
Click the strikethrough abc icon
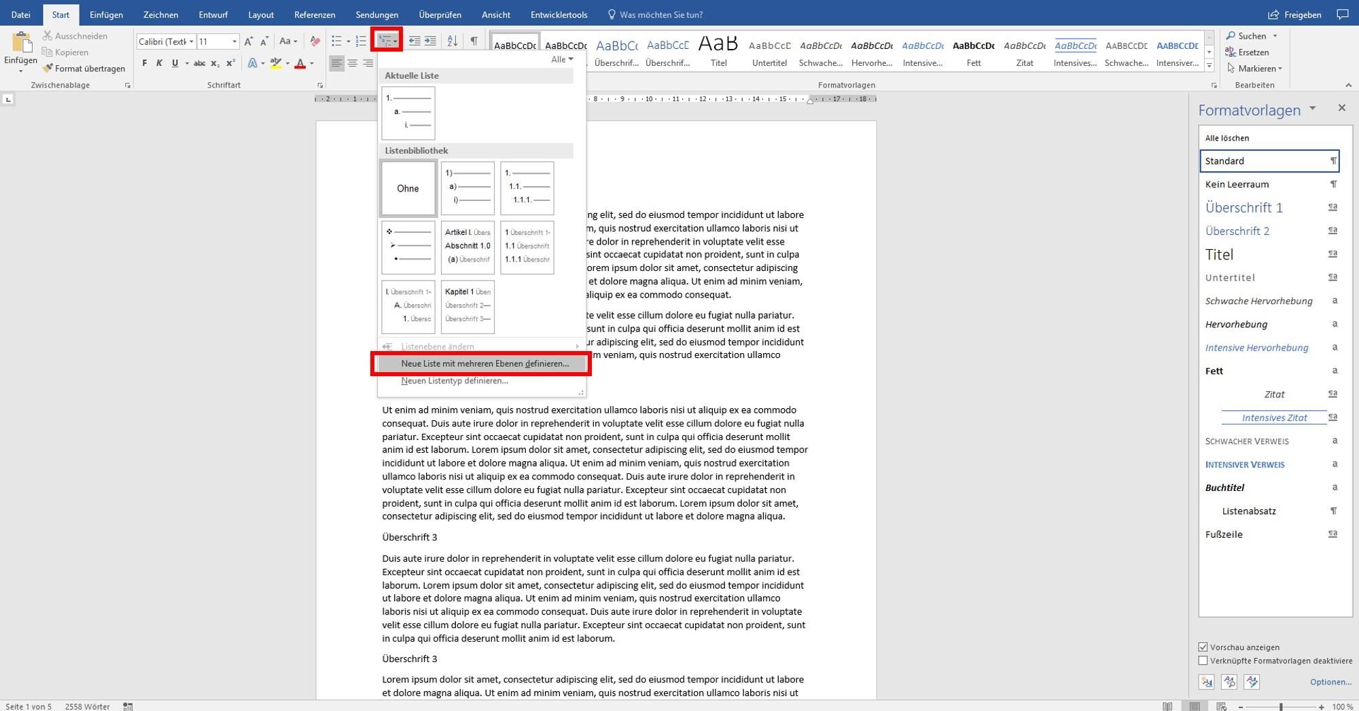pos(199,63)
